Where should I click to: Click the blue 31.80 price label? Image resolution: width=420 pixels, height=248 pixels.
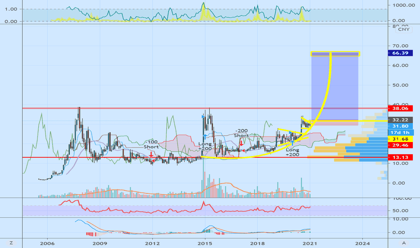pyautogui.click(x=400, y=126)
